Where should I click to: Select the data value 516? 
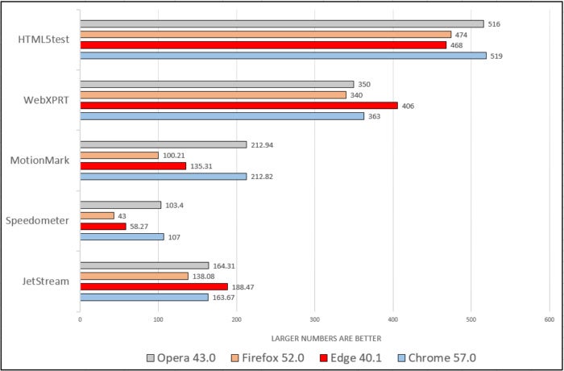pyautogui.click(x=494, y=24)
